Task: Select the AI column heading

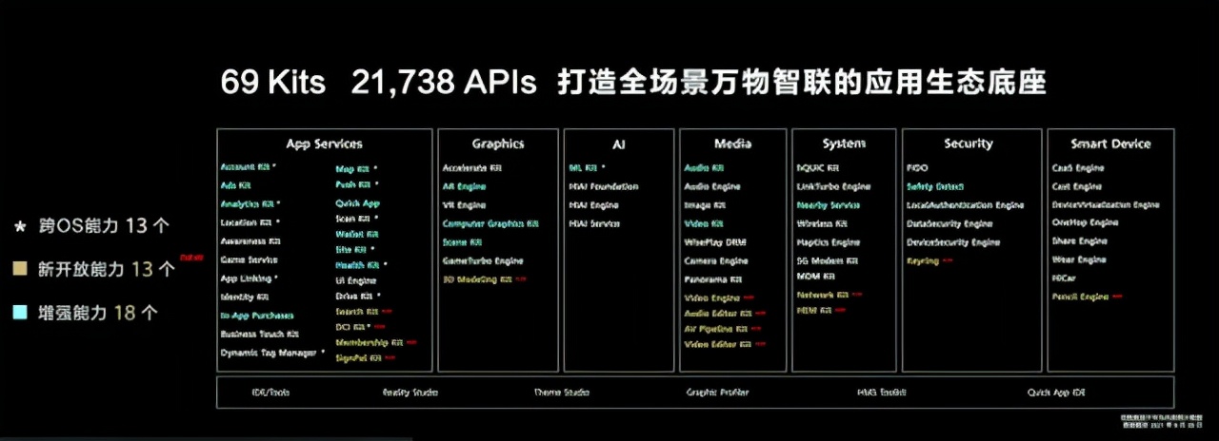Action: [619, 144]
